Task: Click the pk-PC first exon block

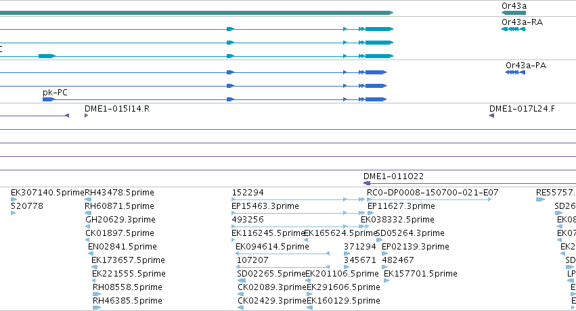Action: coord(49,99)
